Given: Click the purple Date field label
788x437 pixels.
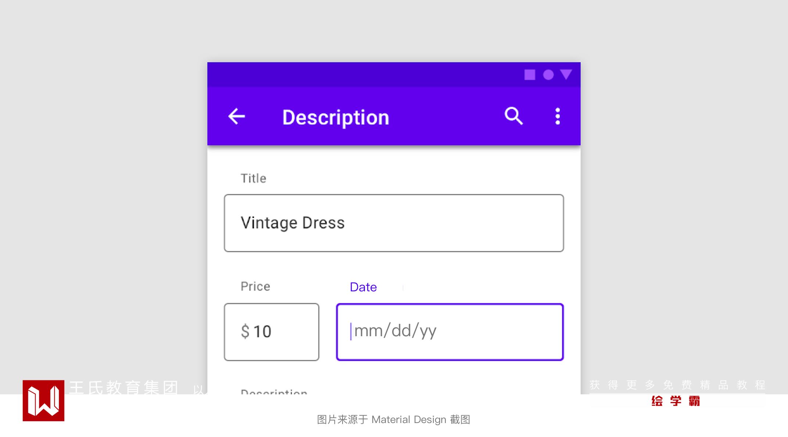Looking at the screenshot, I should coord(363,287).
